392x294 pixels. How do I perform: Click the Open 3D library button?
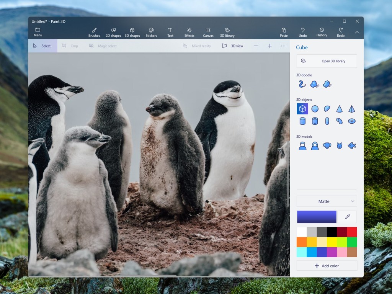click(x=327, y=61)
